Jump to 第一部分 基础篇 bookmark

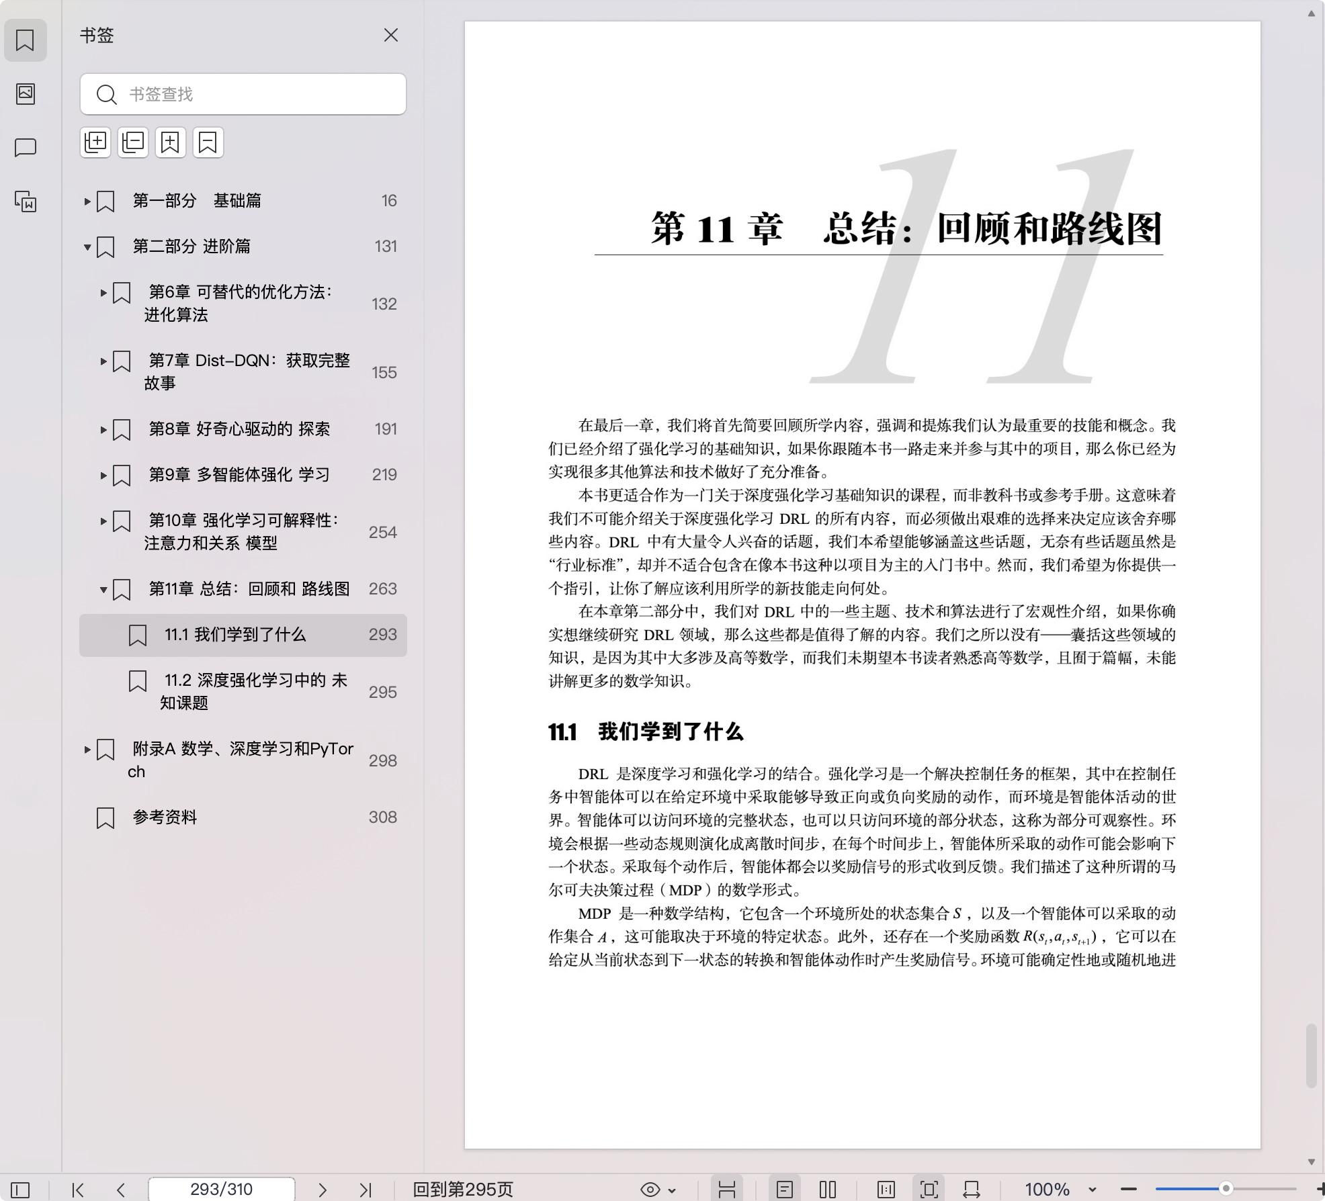243,201
